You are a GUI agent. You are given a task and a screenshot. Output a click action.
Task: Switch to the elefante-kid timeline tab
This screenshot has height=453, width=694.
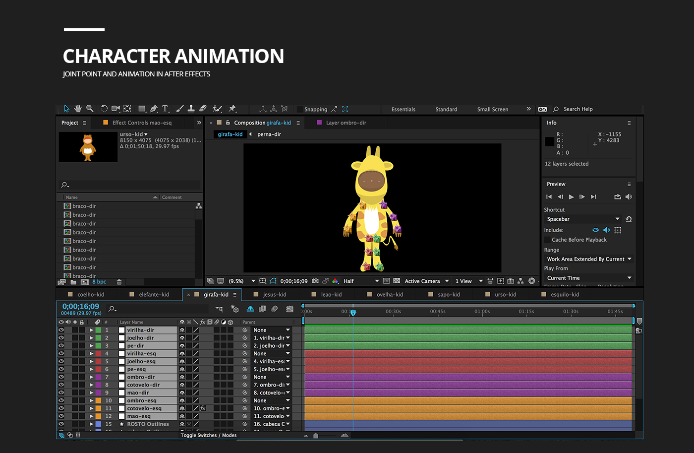(154, 294)
